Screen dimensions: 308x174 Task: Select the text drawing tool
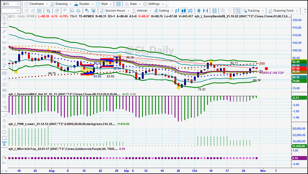[4, 144]
